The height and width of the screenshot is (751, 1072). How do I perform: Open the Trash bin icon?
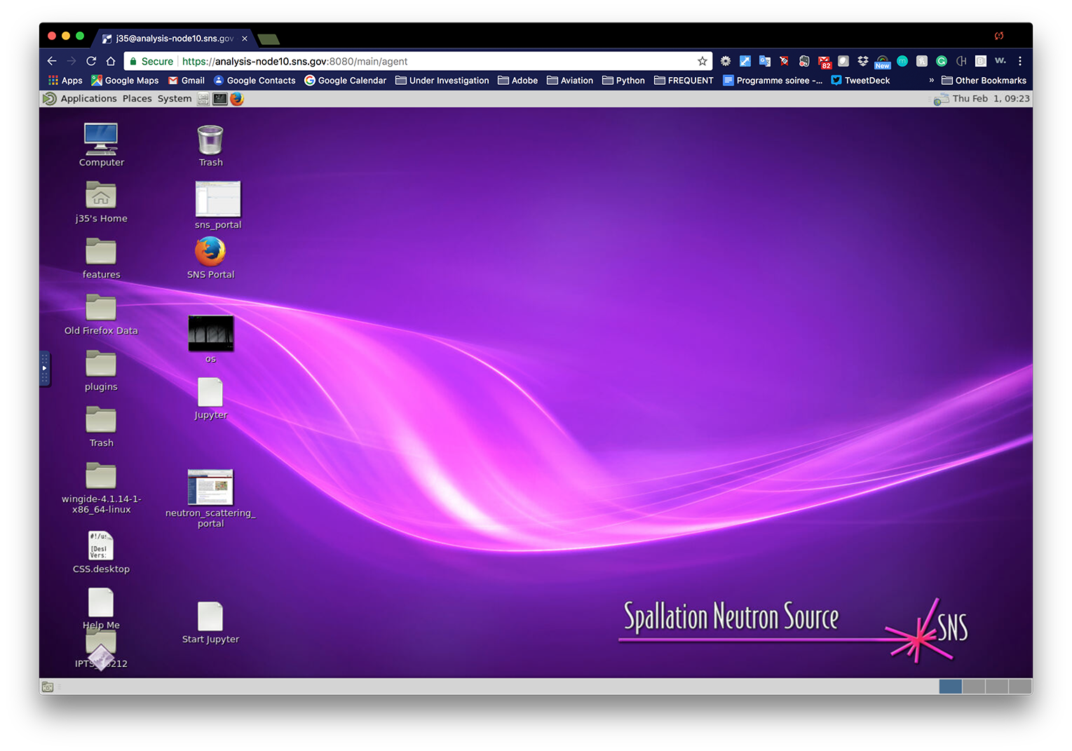click(x=210, y=140)
